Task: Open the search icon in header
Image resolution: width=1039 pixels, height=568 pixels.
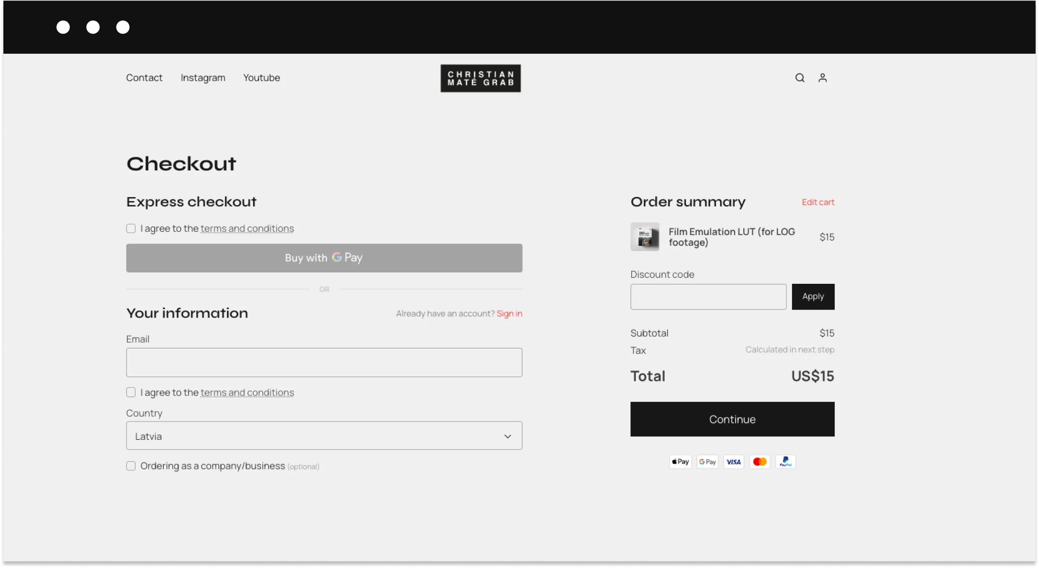Action: coord(800,78)
